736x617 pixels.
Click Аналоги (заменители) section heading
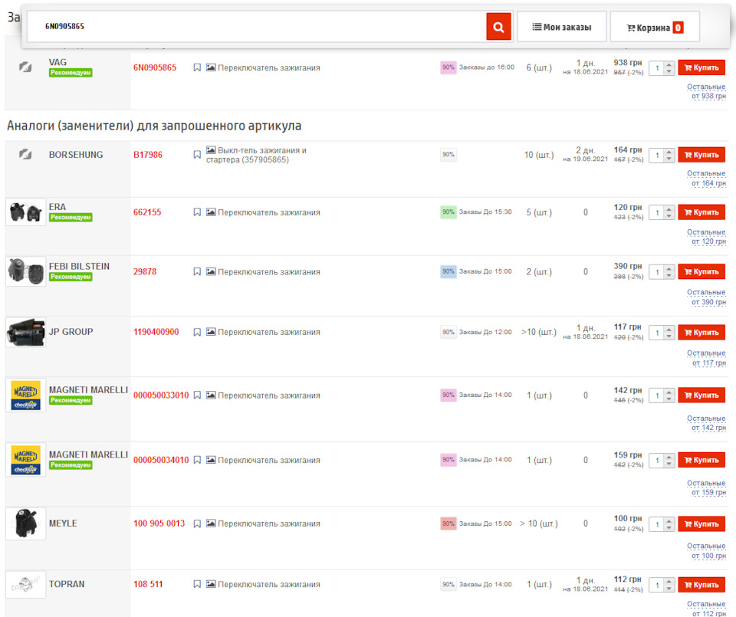[154, 126]
